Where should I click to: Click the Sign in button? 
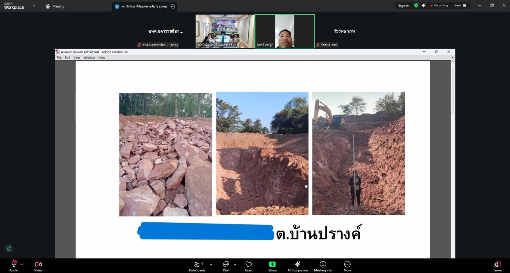403,5
